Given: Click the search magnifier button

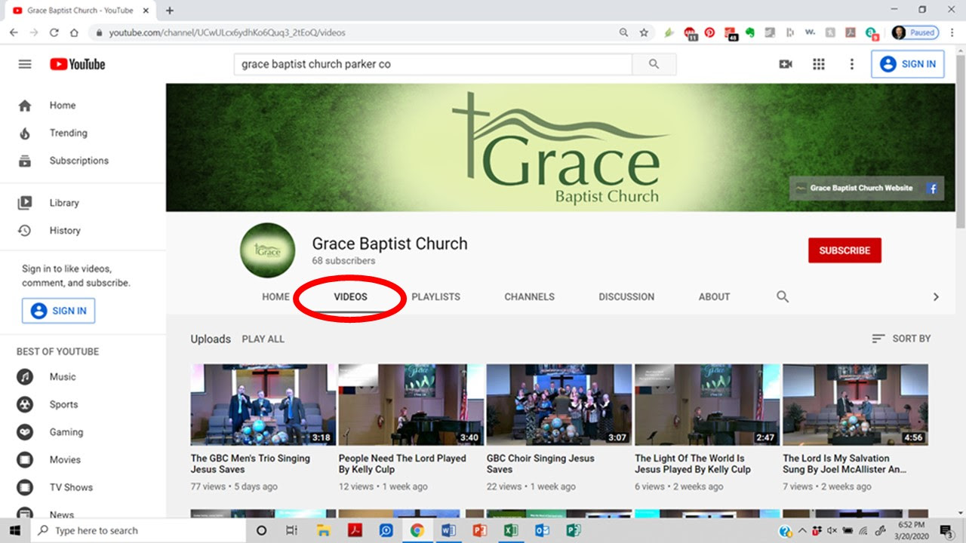Looking at the screenshot, I should [x=654, y=64].
